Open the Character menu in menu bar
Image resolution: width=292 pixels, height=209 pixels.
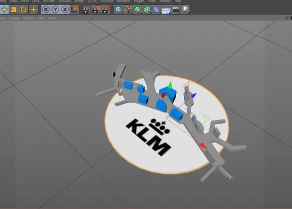point(124,1)
